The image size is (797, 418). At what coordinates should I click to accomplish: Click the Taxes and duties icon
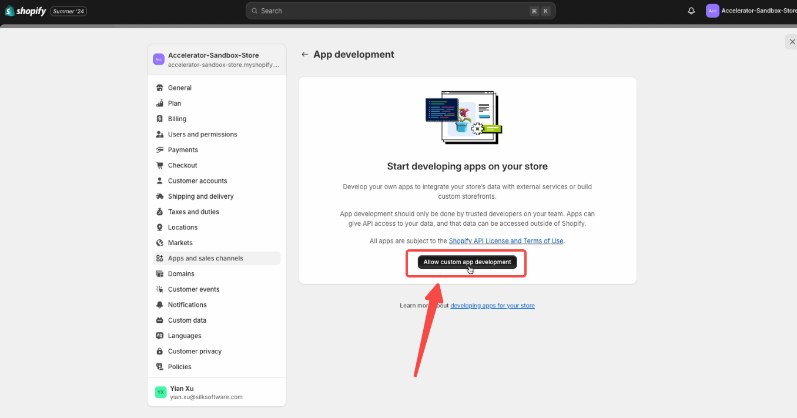(x=159, y=212)
